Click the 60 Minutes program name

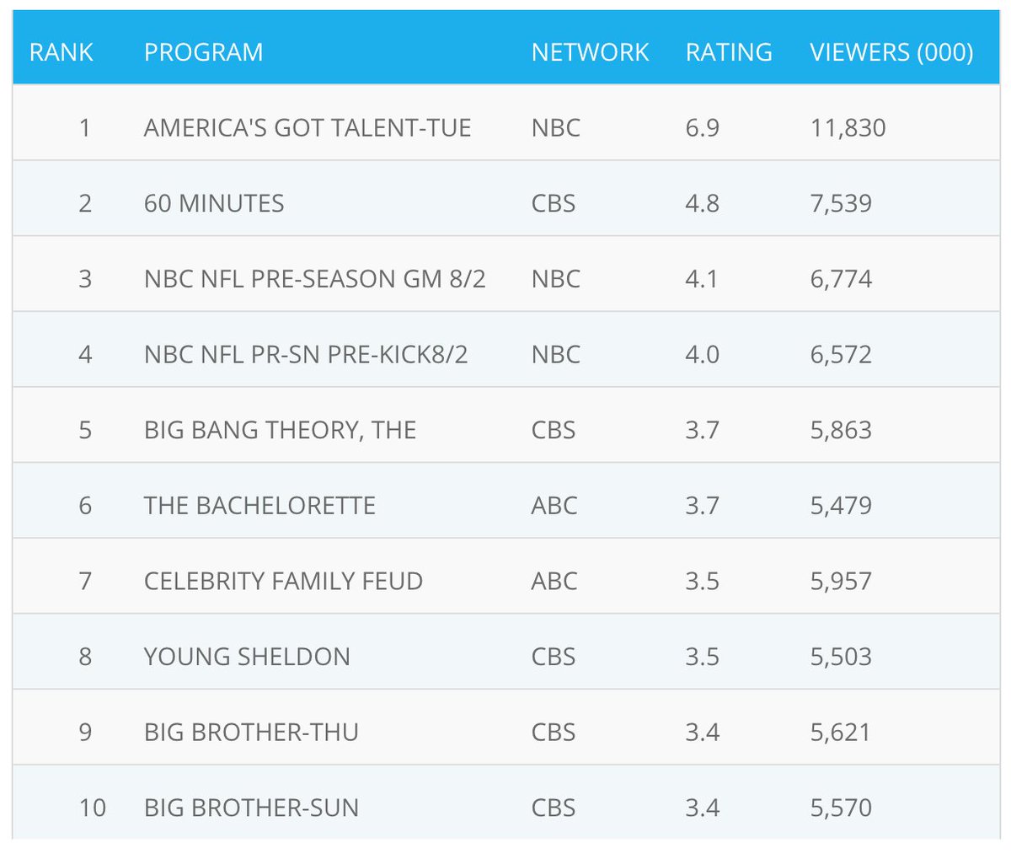pos(214,203)
